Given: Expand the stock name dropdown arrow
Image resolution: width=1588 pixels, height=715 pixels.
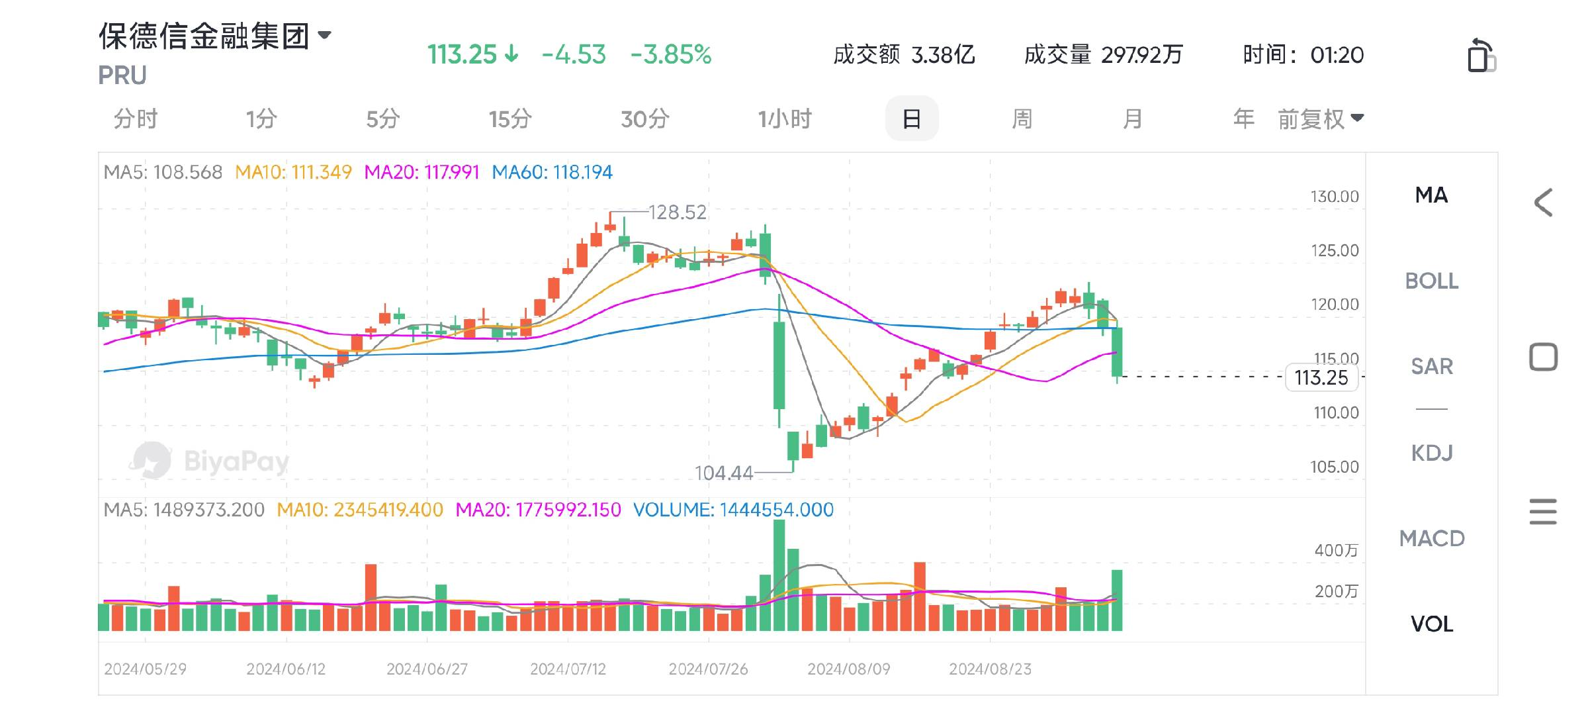Looking at the screenshot, I should coord(324,35).
